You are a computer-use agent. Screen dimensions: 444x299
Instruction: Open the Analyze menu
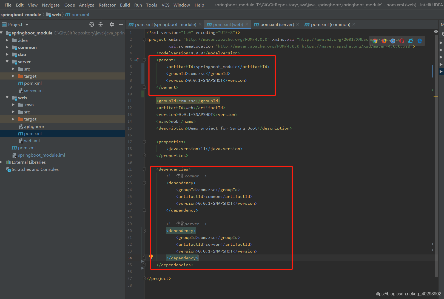point(87,5)
